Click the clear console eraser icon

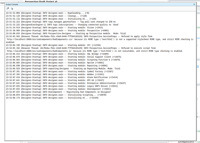click(12, 8)
